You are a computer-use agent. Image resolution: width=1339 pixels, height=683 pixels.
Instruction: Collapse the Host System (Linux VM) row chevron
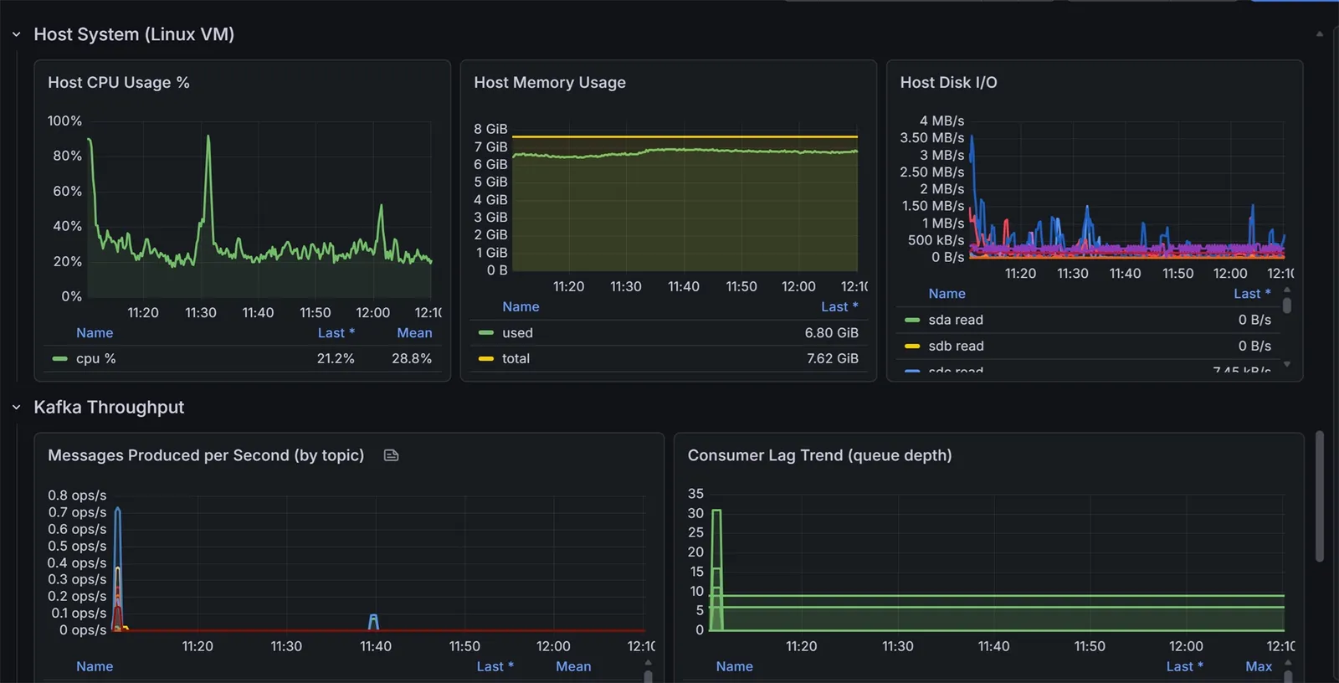[16, 34]
